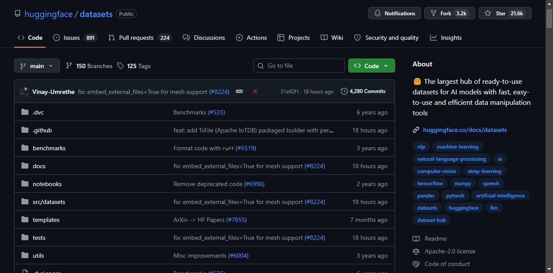The width and height of the screenshot is (553, 273).
Task: Expand the green Code dropdown button
Action: pos(371,66)
